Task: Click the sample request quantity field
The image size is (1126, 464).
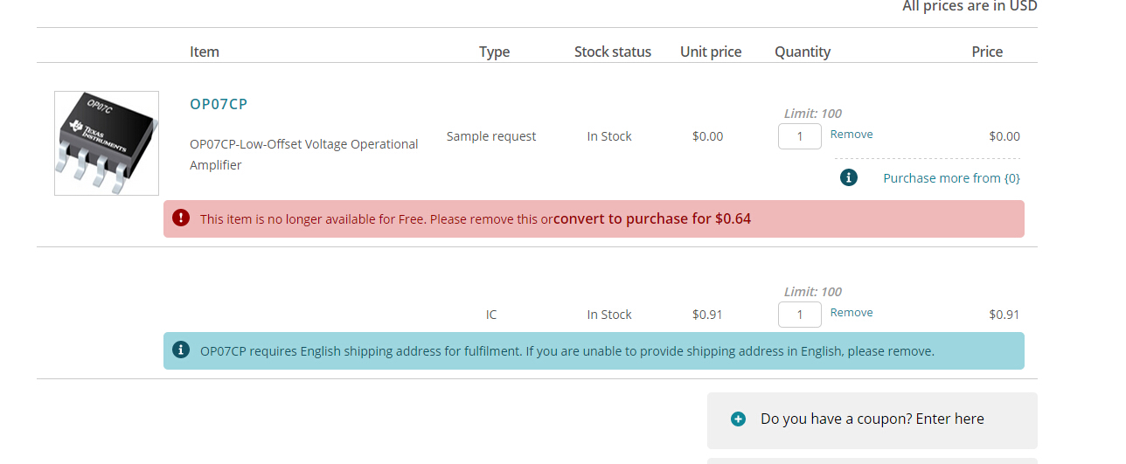Action: (x=799, y=136)
